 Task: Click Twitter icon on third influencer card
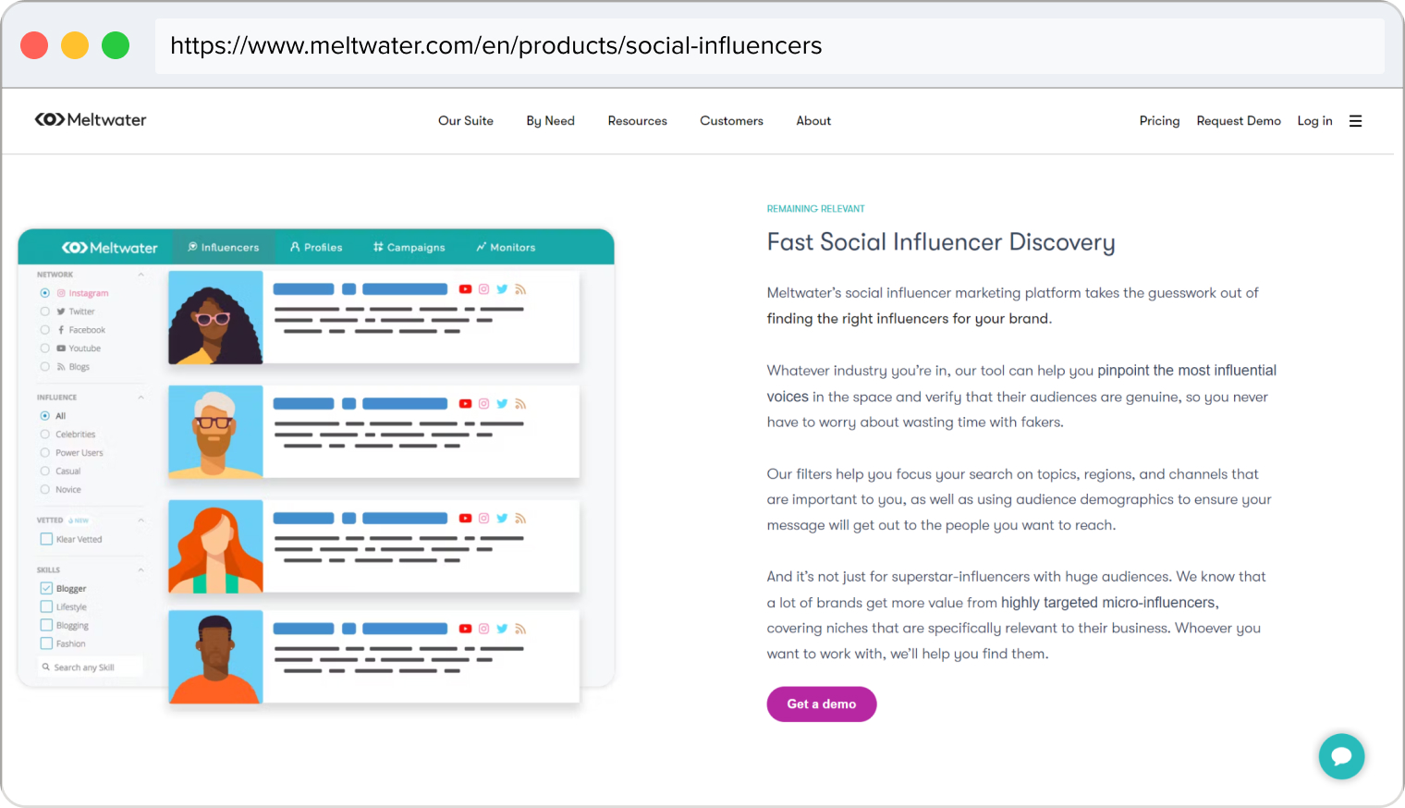pos(502,519)
